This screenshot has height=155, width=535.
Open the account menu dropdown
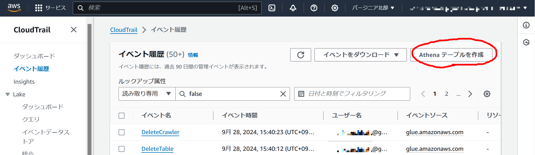[x=468, y=8]
